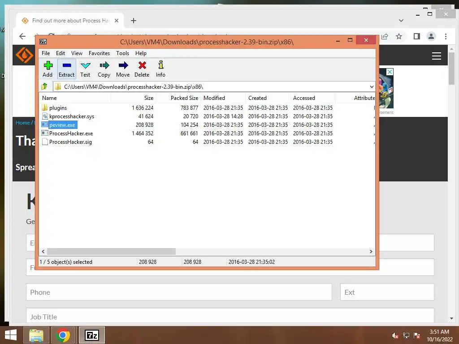
Task: Select the ProcessHacker.sig file icon
Action: [45, 142]
